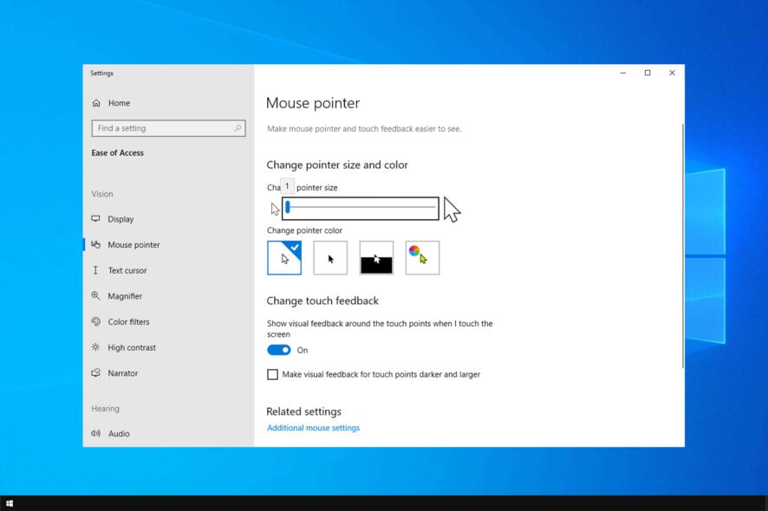Choose the inverted pointer color option

click(x=376, y=258)
